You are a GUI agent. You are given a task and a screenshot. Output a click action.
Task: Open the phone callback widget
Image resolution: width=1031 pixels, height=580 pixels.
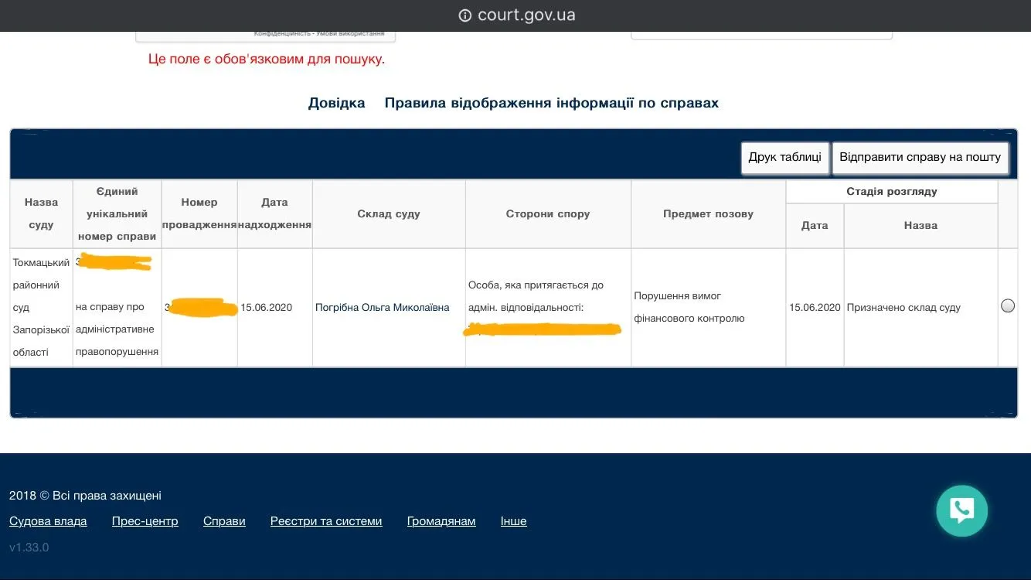[961, 510]
